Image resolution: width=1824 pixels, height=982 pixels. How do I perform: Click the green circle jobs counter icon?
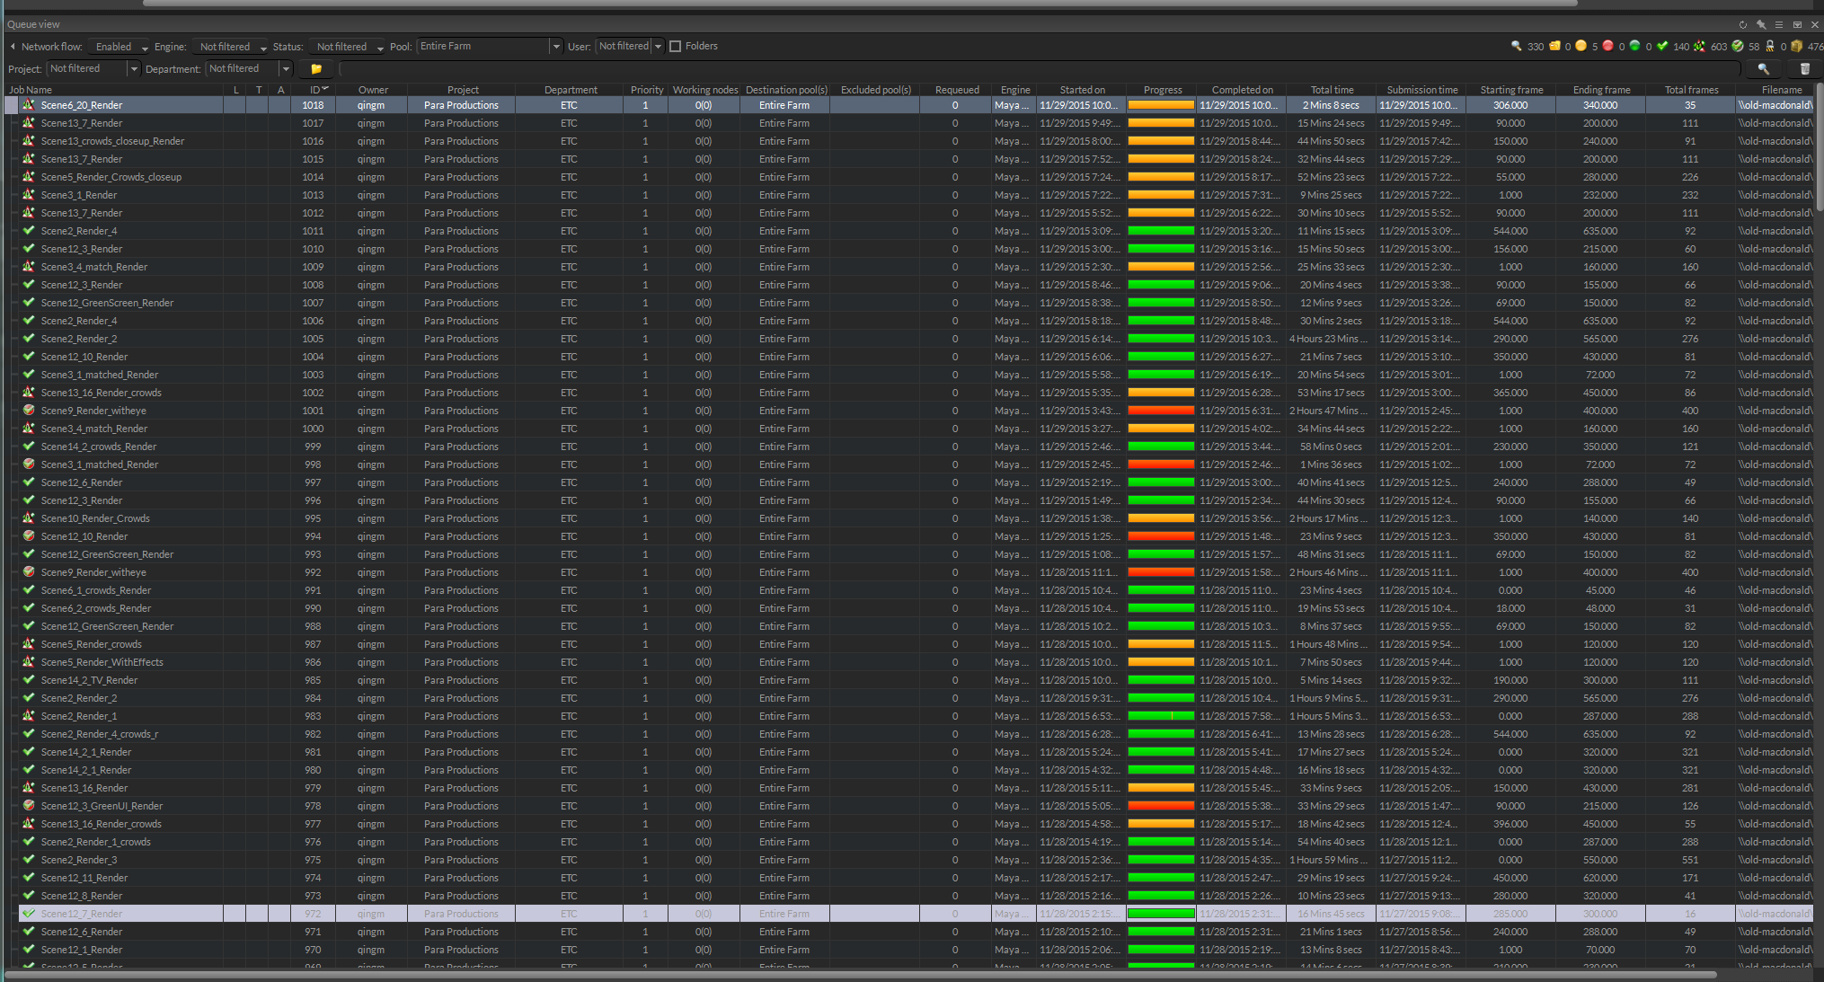coord(1635,46)
